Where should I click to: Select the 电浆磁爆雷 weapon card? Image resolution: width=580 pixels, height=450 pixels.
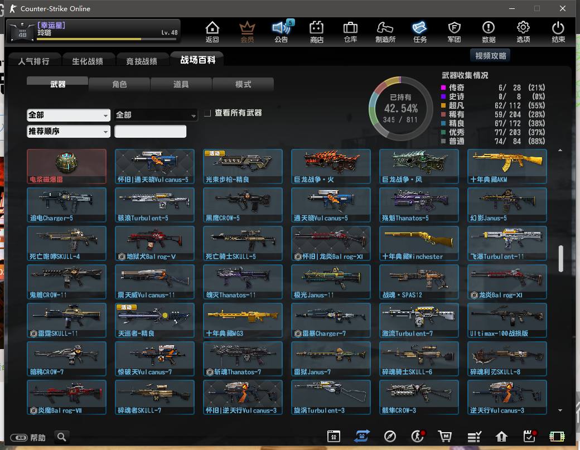click(x=66, y=166)
